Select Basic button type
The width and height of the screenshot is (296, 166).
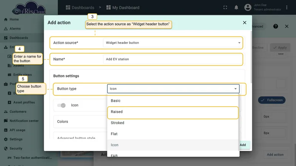173,101
